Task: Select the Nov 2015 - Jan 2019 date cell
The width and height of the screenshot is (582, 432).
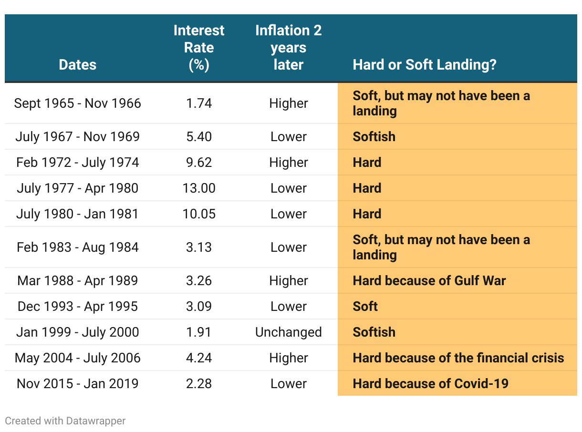Action: coord(77,384)
